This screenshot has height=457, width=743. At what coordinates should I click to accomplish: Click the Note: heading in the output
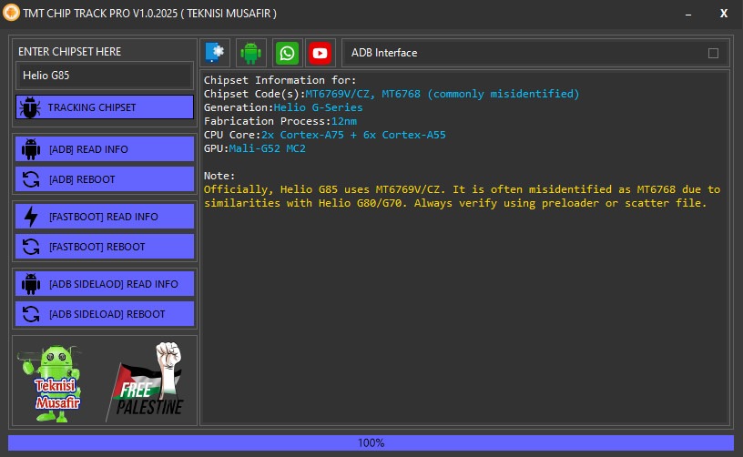219,176
